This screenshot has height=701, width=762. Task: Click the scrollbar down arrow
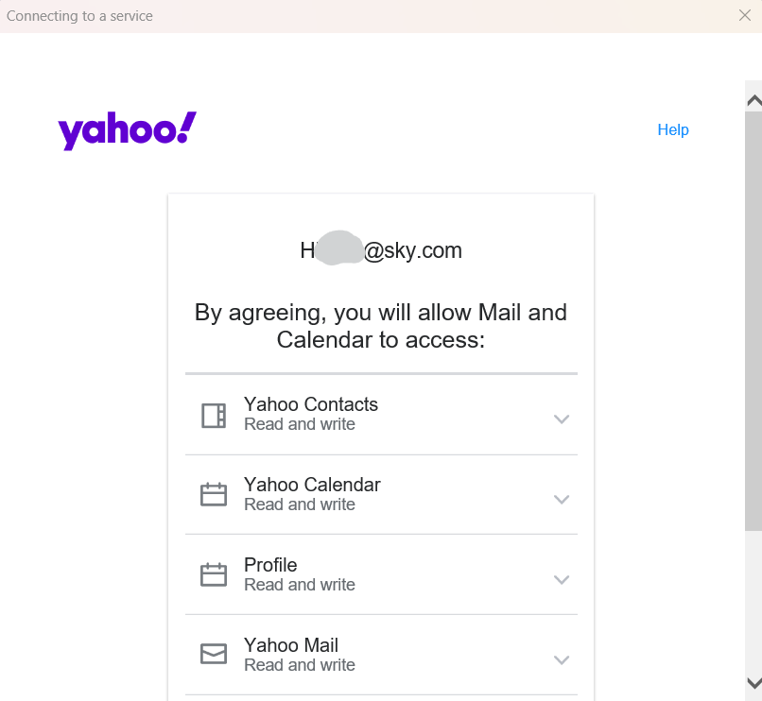pos(753,682)
